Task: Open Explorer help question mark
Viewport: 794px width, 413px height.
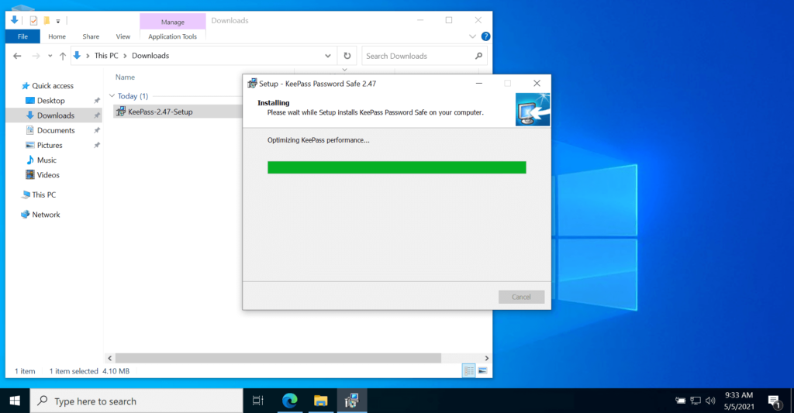Action: (x=485, y=36)
